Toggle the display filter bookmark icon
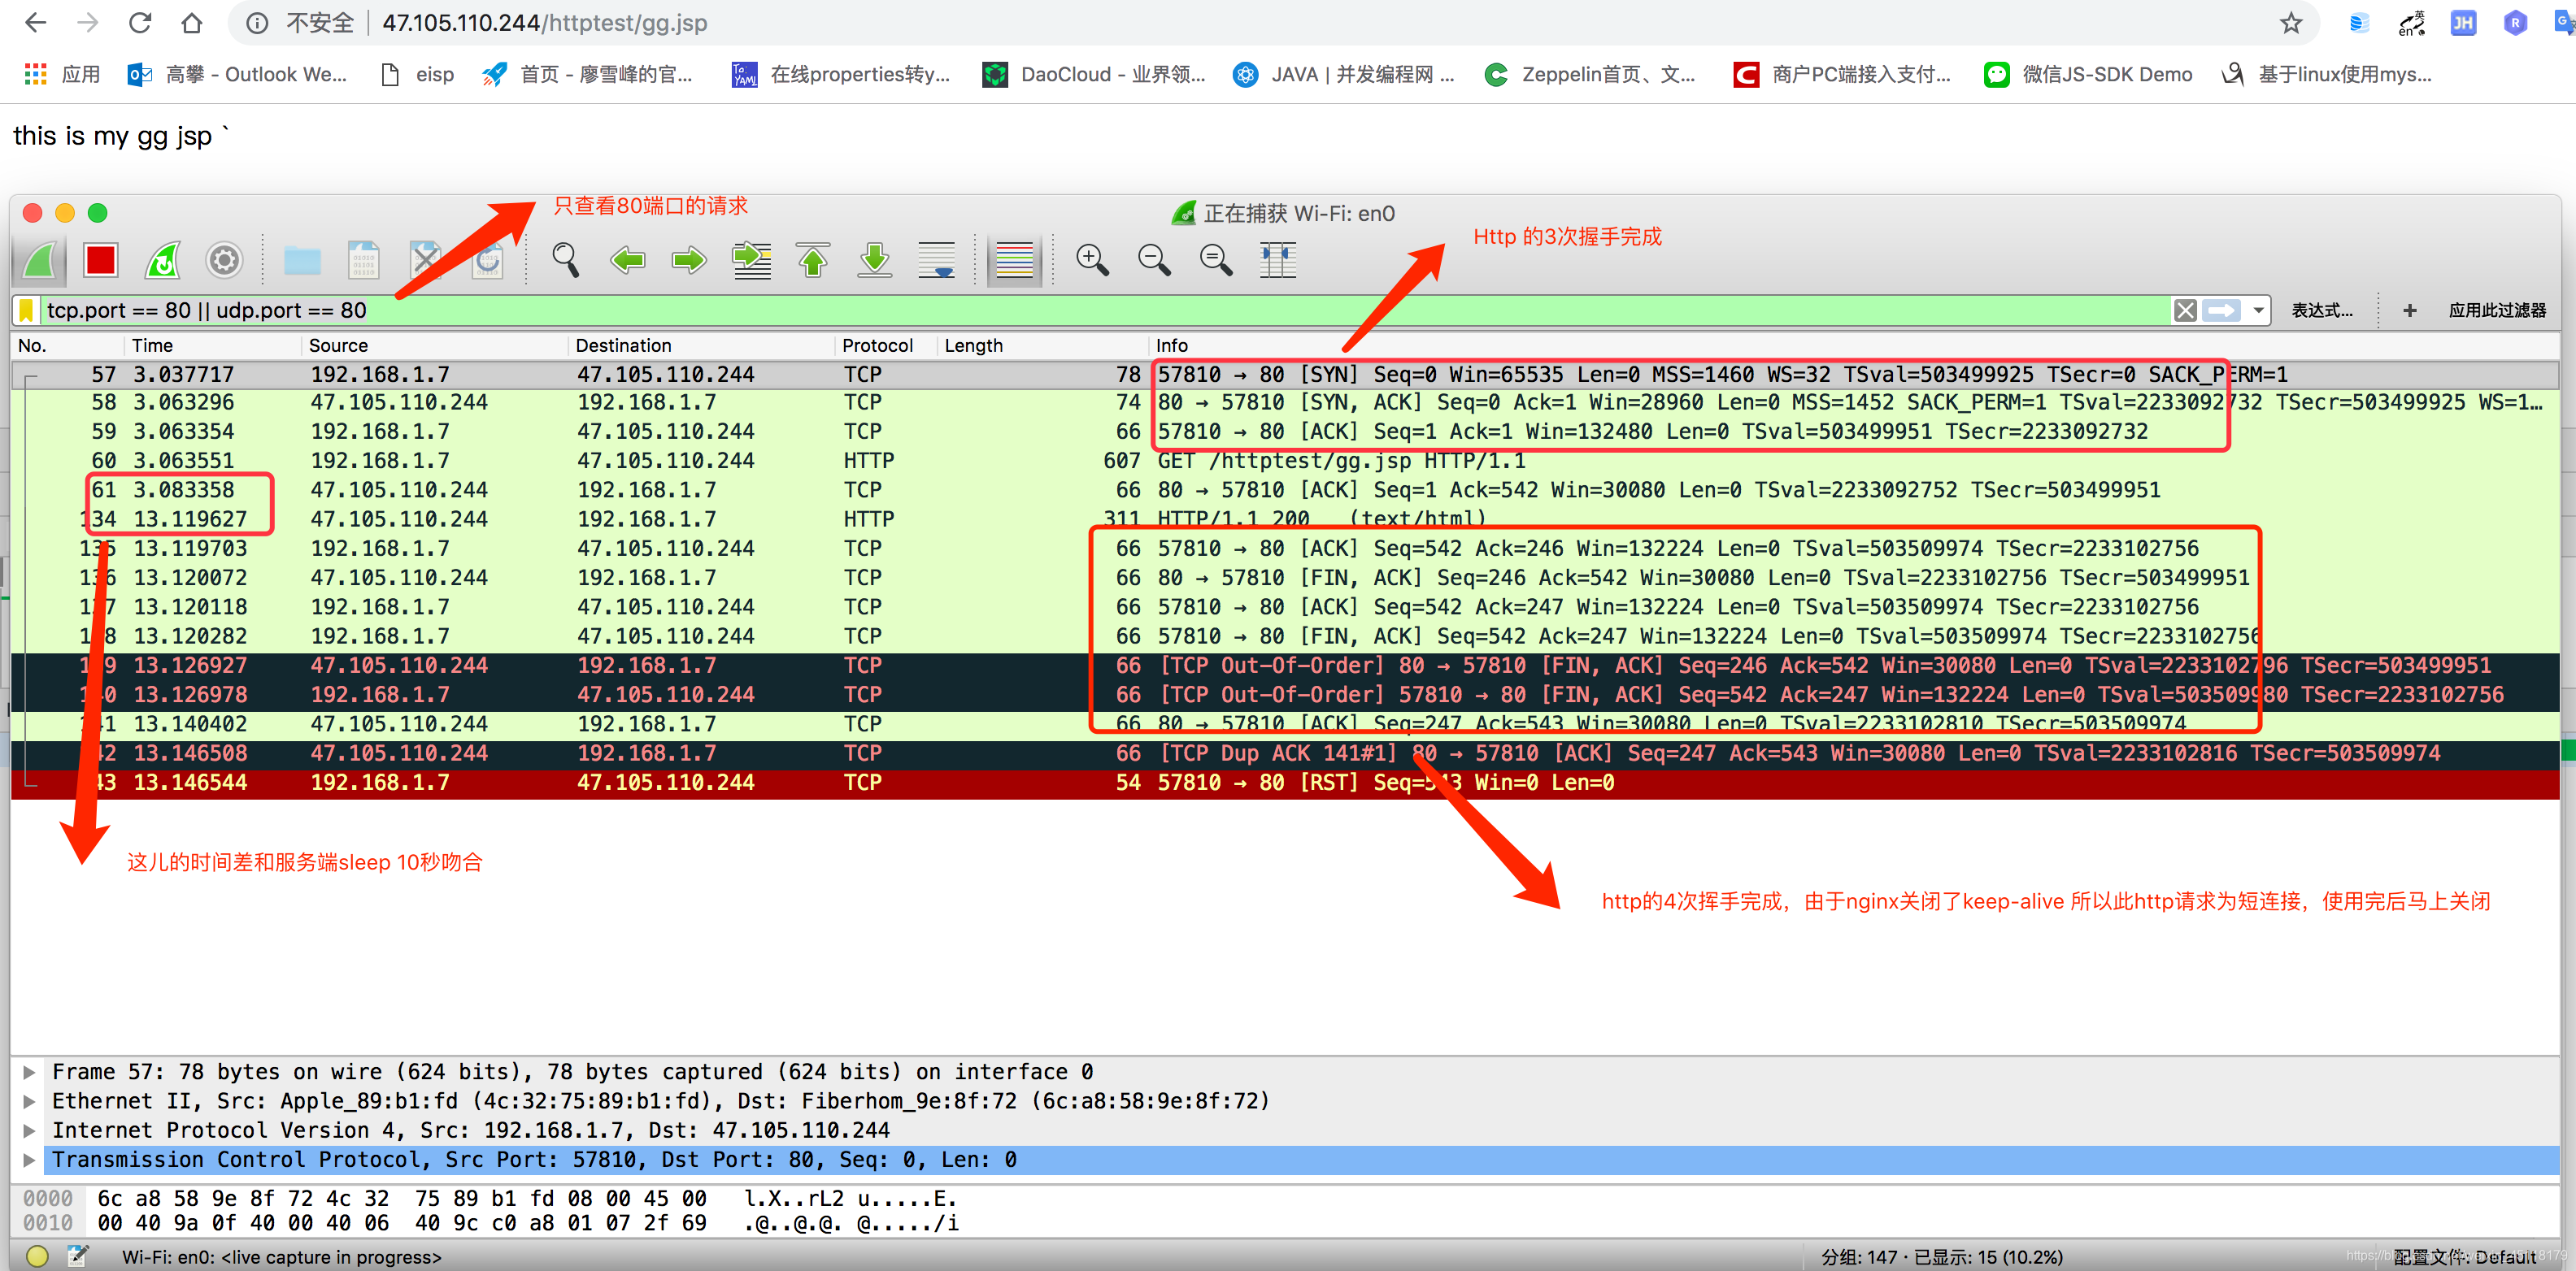 click(27, 310)
